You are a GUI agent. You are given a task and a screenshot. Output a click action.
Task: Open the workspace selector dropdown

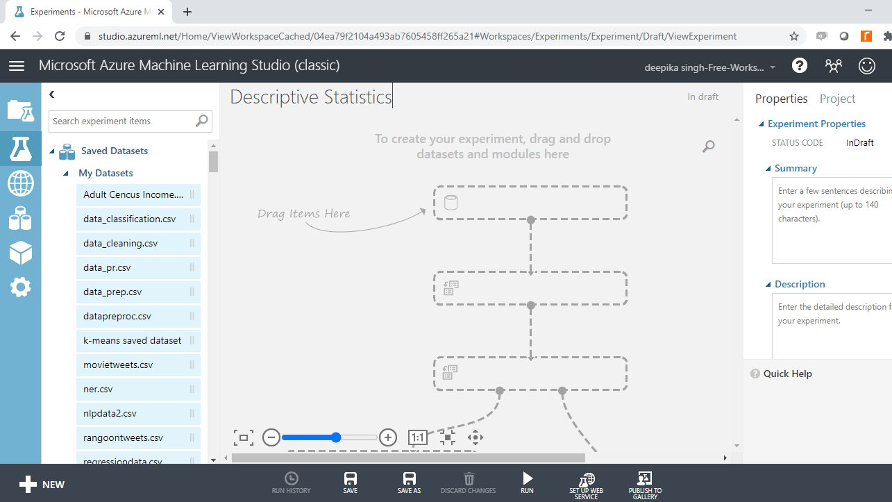tap(711, 67)
